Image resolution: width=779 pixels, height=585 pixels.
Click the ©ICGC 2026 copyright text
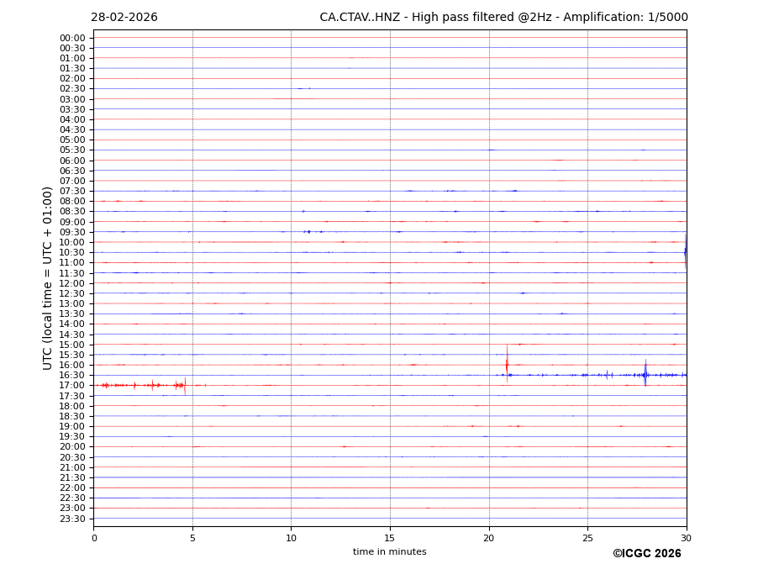coord(646,554)
